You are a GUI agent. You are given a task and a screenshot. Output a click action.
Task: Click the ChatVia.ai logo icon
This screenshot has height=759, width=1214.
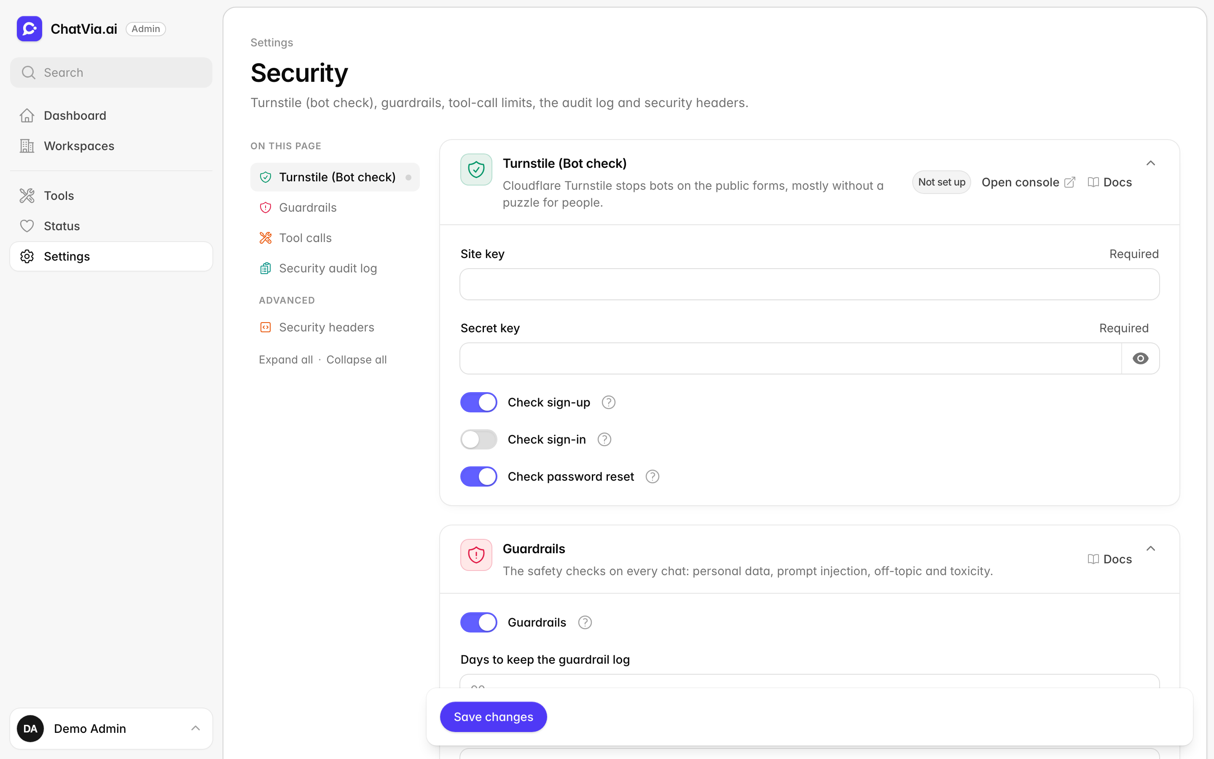29,29
